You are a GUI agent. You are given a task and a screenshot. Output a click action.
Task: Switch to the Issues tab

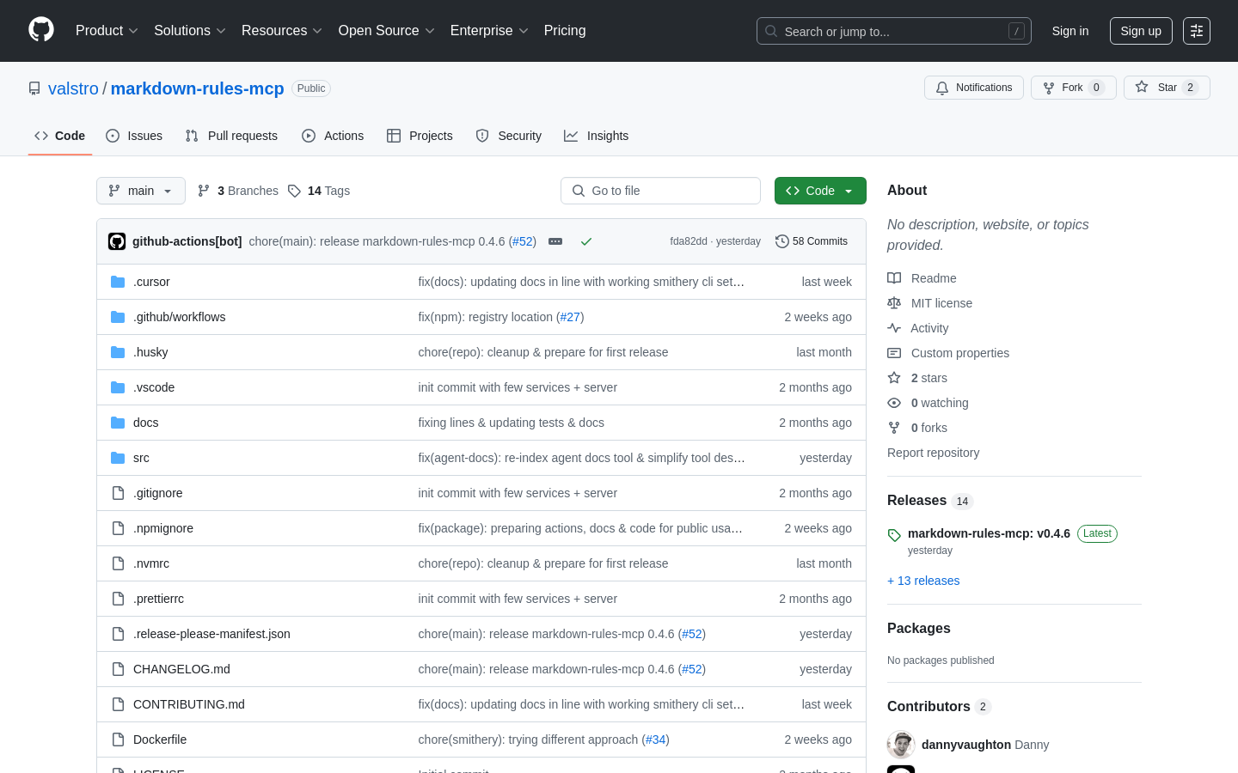point(134,136)
